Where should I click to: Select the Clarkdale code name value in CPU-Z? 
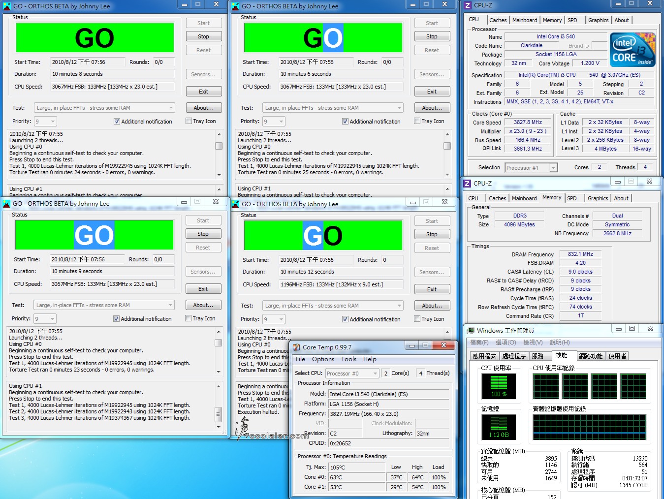(x=532, y=45)
